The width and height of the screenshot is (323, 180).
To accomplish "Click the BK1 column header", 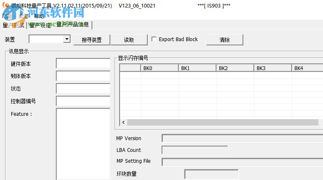I will tap(197, 68).
